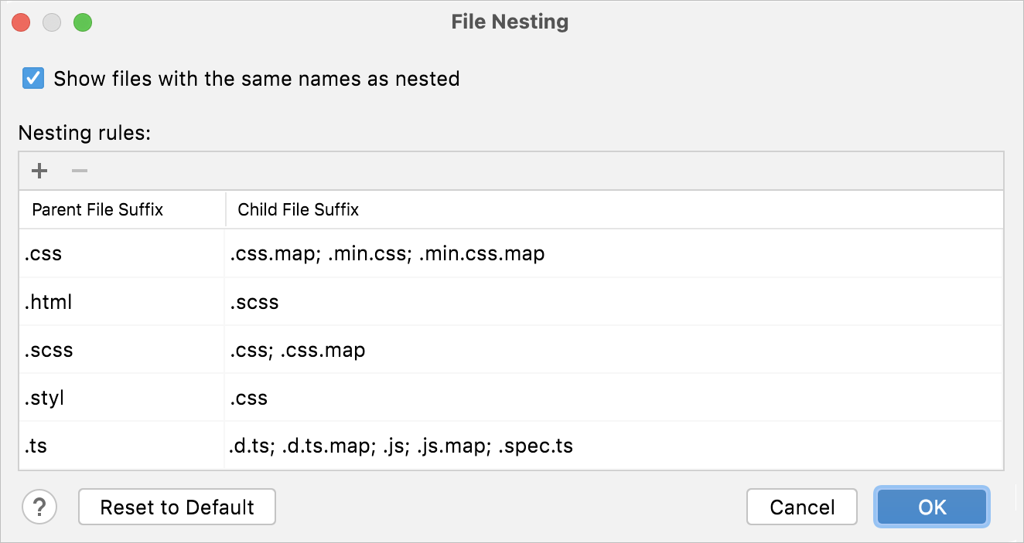
Task: Enable Show files with the same names as nested
Action: tap(32, 78)
